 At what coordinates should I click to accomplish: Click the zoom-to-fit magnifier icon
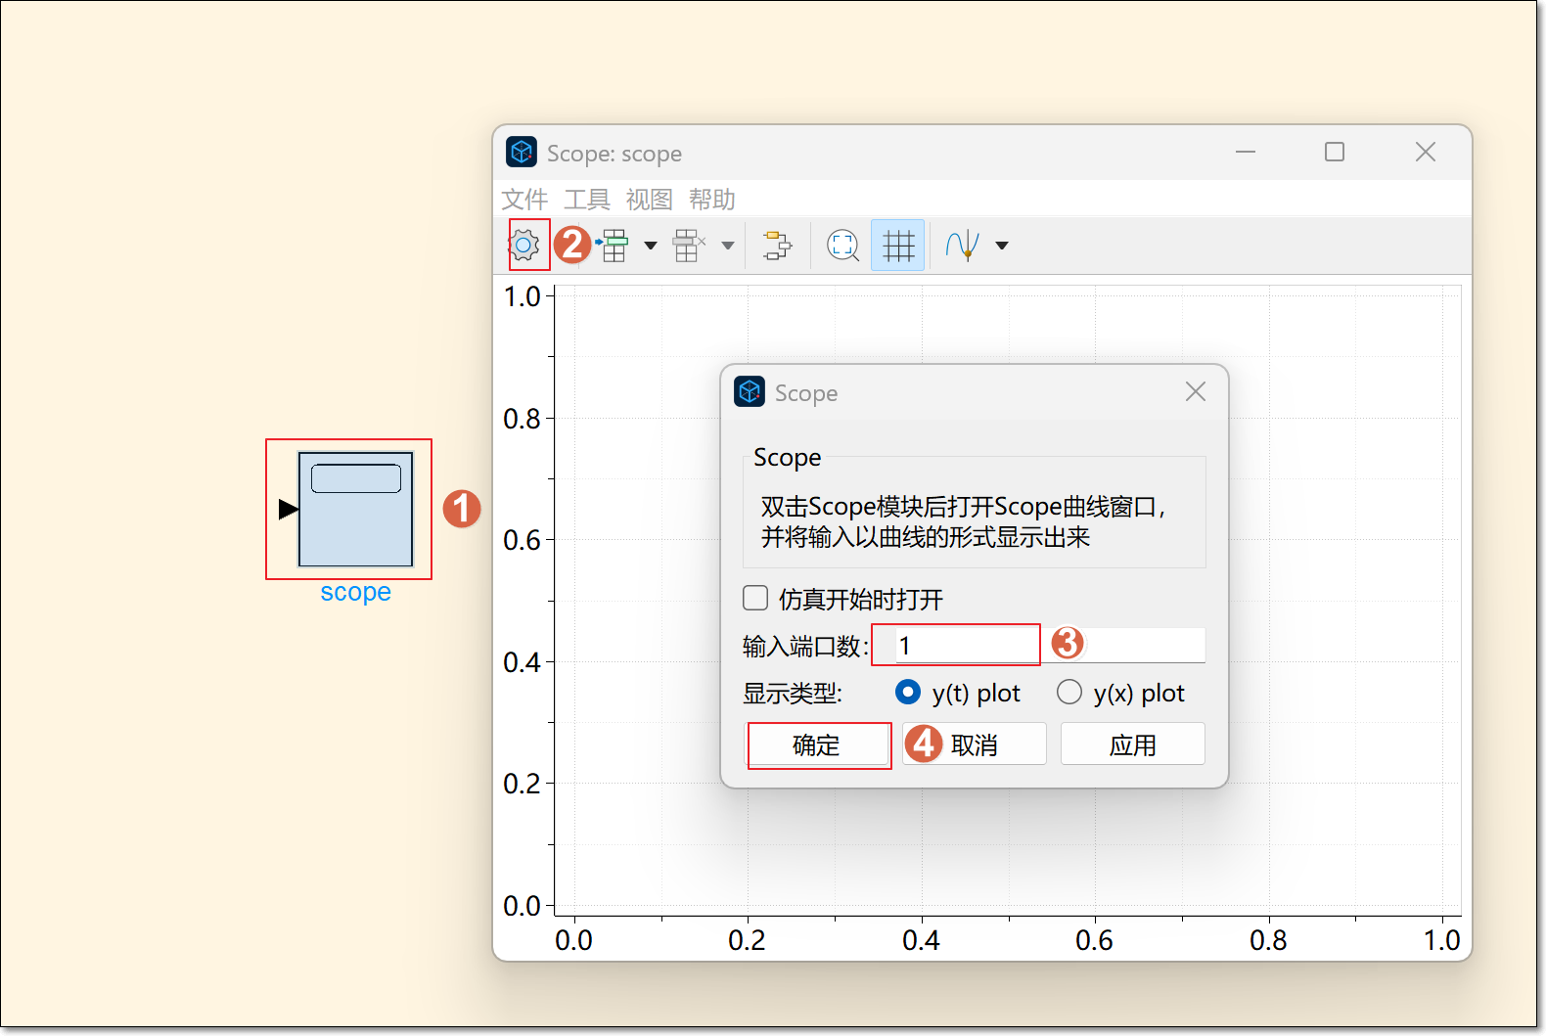[842, 245]
